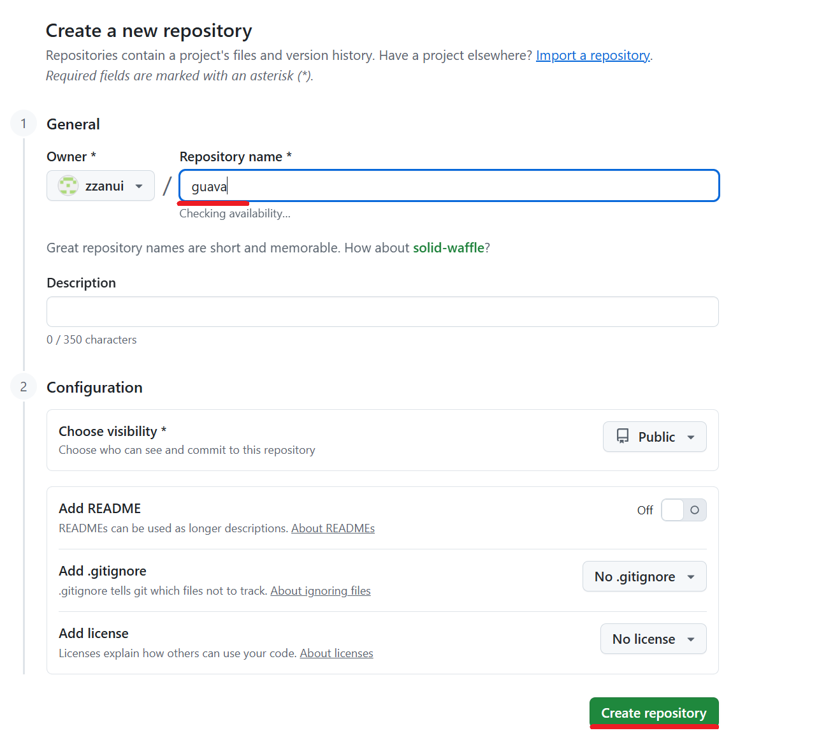Screen dimensions: 826x733
Task: Click the Create repository button
Action: 654,713
